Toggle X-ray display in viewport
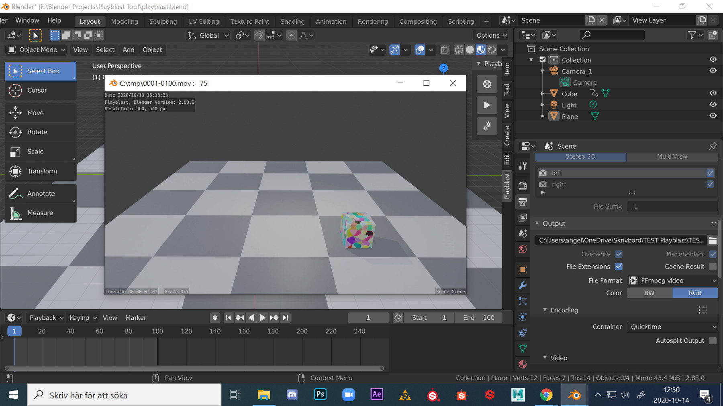The height and width of the screenshot is (406, 723). [x=445, y=50]
